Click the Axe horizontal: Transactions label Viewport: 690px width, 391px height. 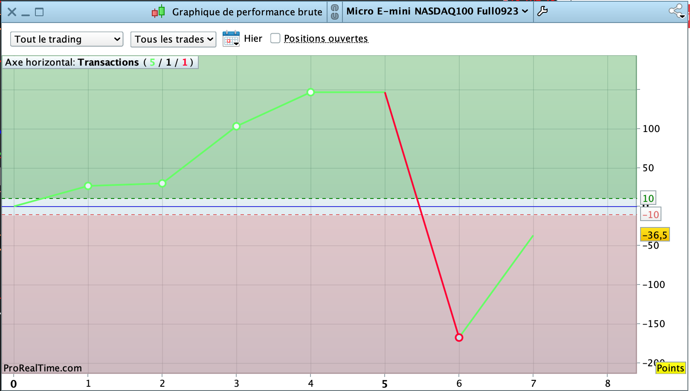(x=99, y=62)
